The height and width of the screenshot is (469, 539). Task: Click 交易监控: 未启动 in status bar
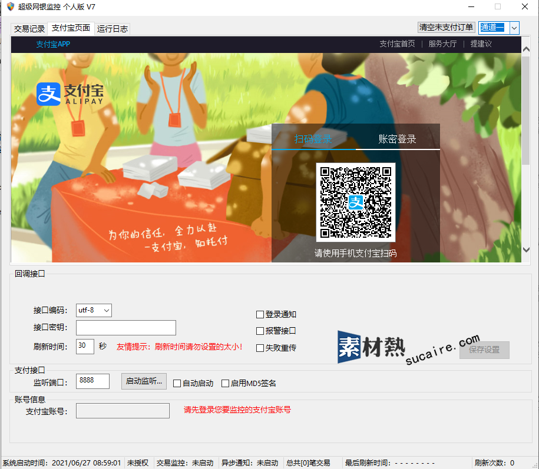coord(185,463)
